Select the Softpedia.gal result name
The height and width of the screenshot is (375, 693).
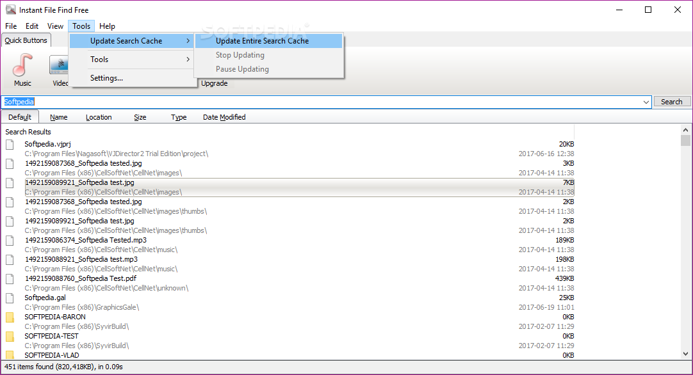(x=45, y=298)
